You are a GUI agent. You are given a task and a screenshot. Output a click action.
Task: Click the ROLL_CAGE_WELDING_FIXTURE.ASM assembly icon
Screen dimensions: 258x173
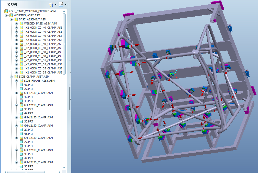click(6, 11)
